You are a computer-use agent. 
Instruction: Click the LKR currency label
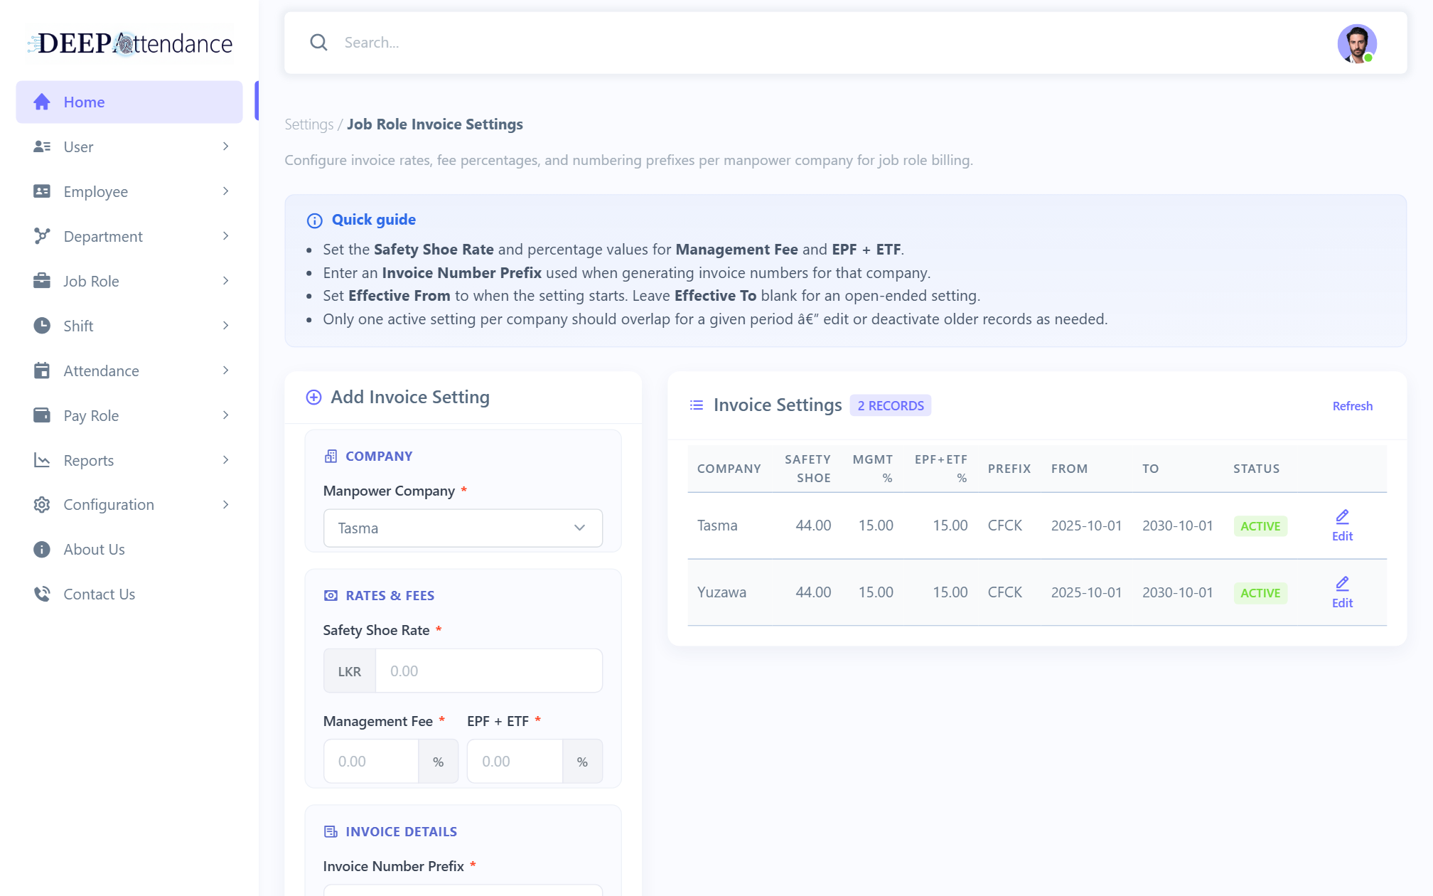350,671
